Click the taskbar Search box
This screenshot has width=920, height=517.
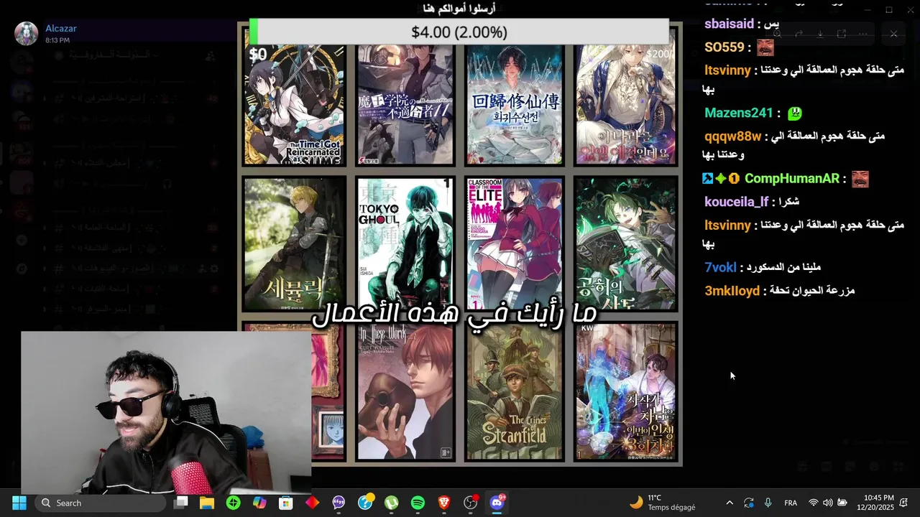[99, 503]
